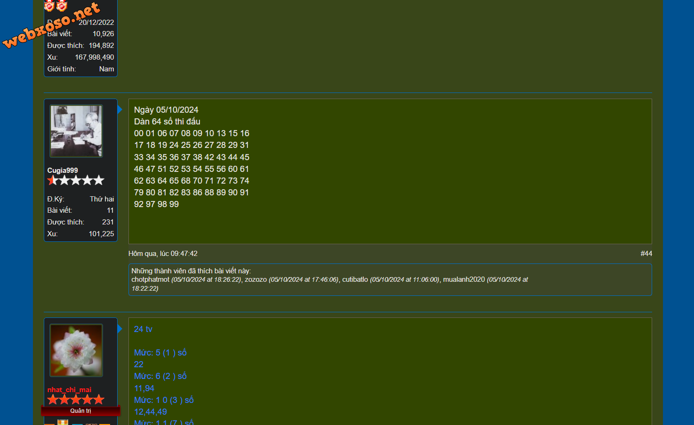Viewport: 694px width, 425px height.
Task: Click the second medal icon at the top
Action: (62, 6)
